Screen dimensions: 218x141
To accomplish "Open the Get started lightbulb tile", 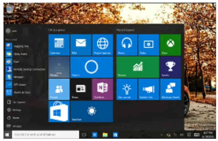I will [127, 89].
